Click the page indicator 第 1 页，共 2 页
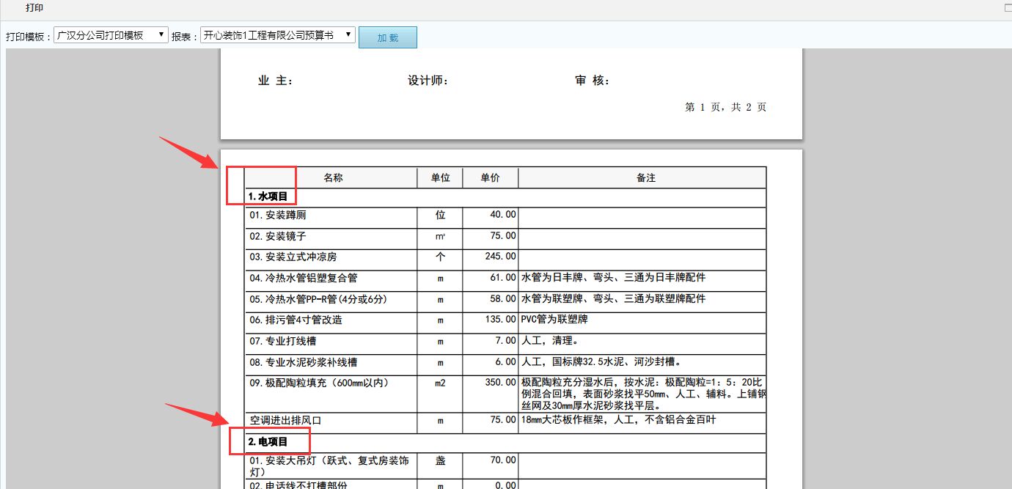 tap(725, 106)
